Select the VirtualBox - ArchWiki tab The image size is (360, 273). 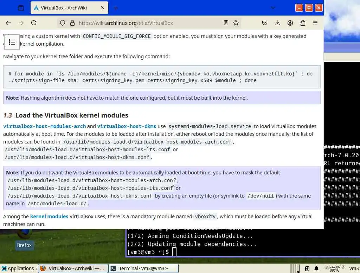point(69,8)
